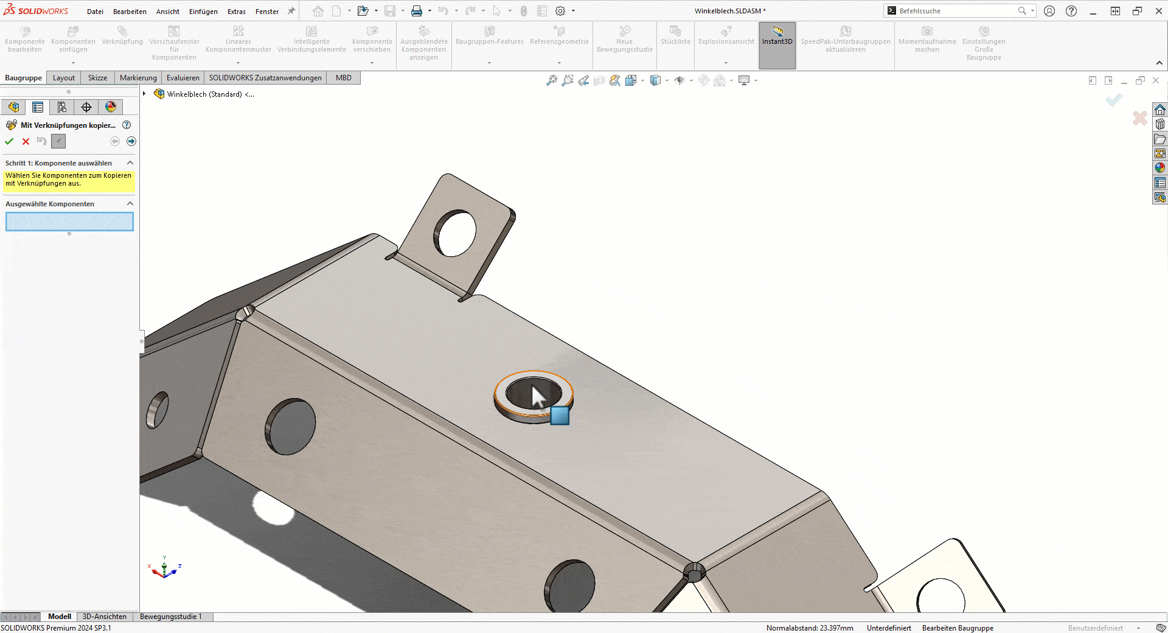The height and width of the screenshot is (633, 1168).
Task: Confirm the Mit Verknüpfungen kopieren command with green checkmark
Action: point(9,141)
